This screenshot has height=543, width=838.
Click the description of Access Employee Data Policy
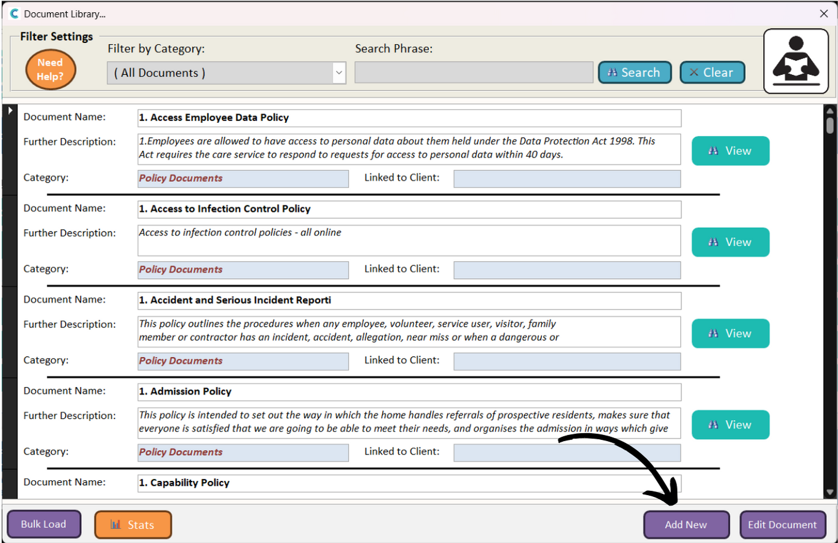coord(409,149)
